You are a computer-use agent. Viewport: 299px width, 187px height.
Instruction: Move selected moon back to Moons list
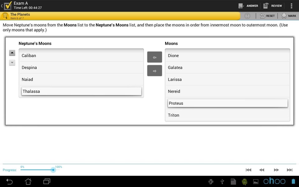tap(154, 71)
